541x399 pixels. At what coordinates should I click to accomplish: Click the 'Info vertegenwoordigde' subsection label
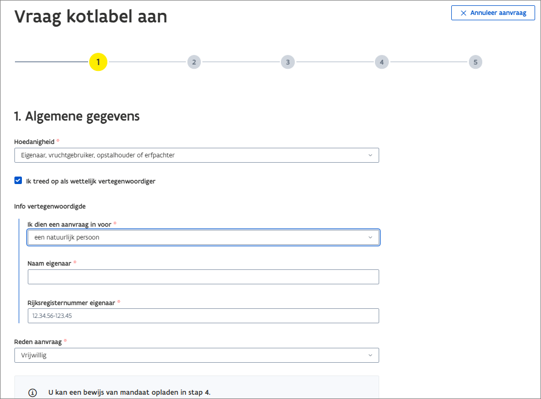point(50,206)
